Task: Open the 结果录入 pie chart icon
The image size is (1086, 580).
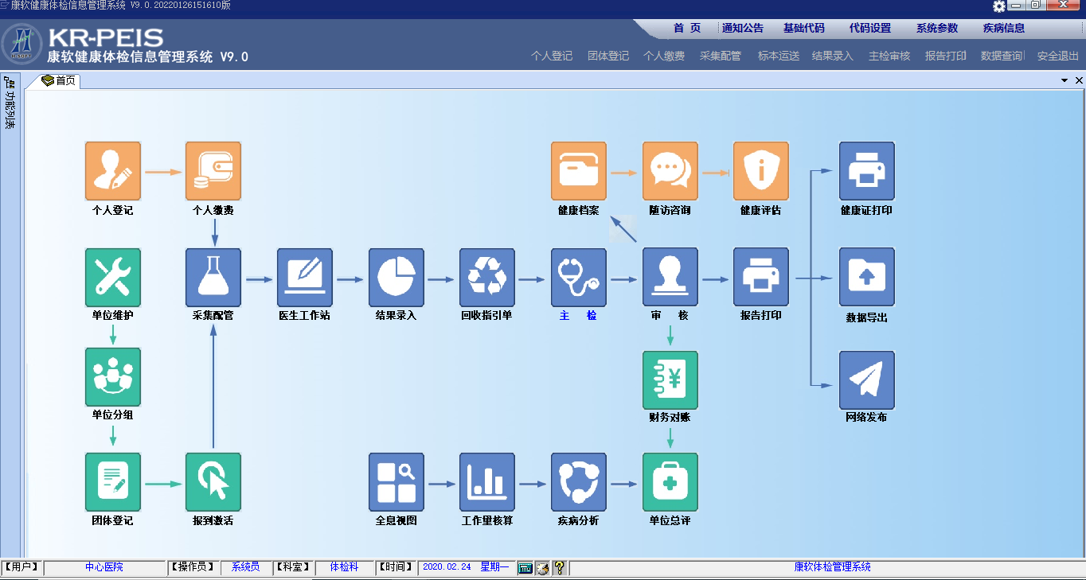Action: tap(396, 278)
